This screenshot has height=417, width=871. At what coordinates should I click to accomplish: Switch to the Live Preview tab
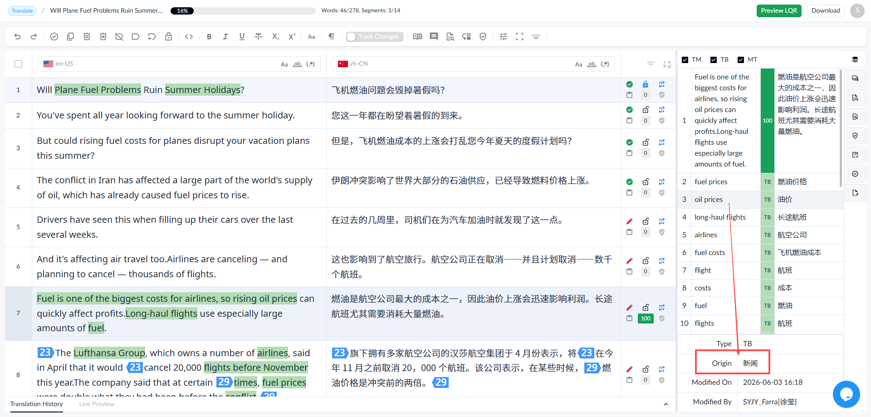[x=97, y=404]
